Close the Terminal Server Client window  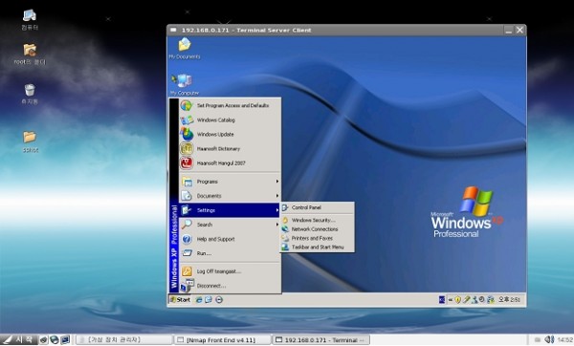coord(519,30)
